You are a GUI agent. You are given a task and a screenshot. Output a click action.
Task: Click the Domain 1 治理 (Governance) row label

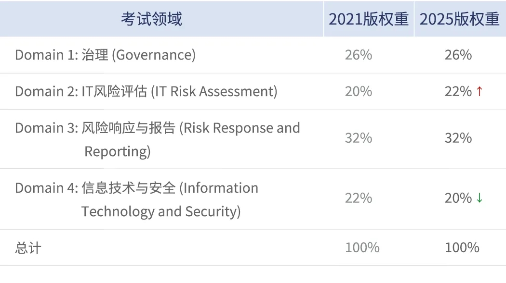click(105, 55)
